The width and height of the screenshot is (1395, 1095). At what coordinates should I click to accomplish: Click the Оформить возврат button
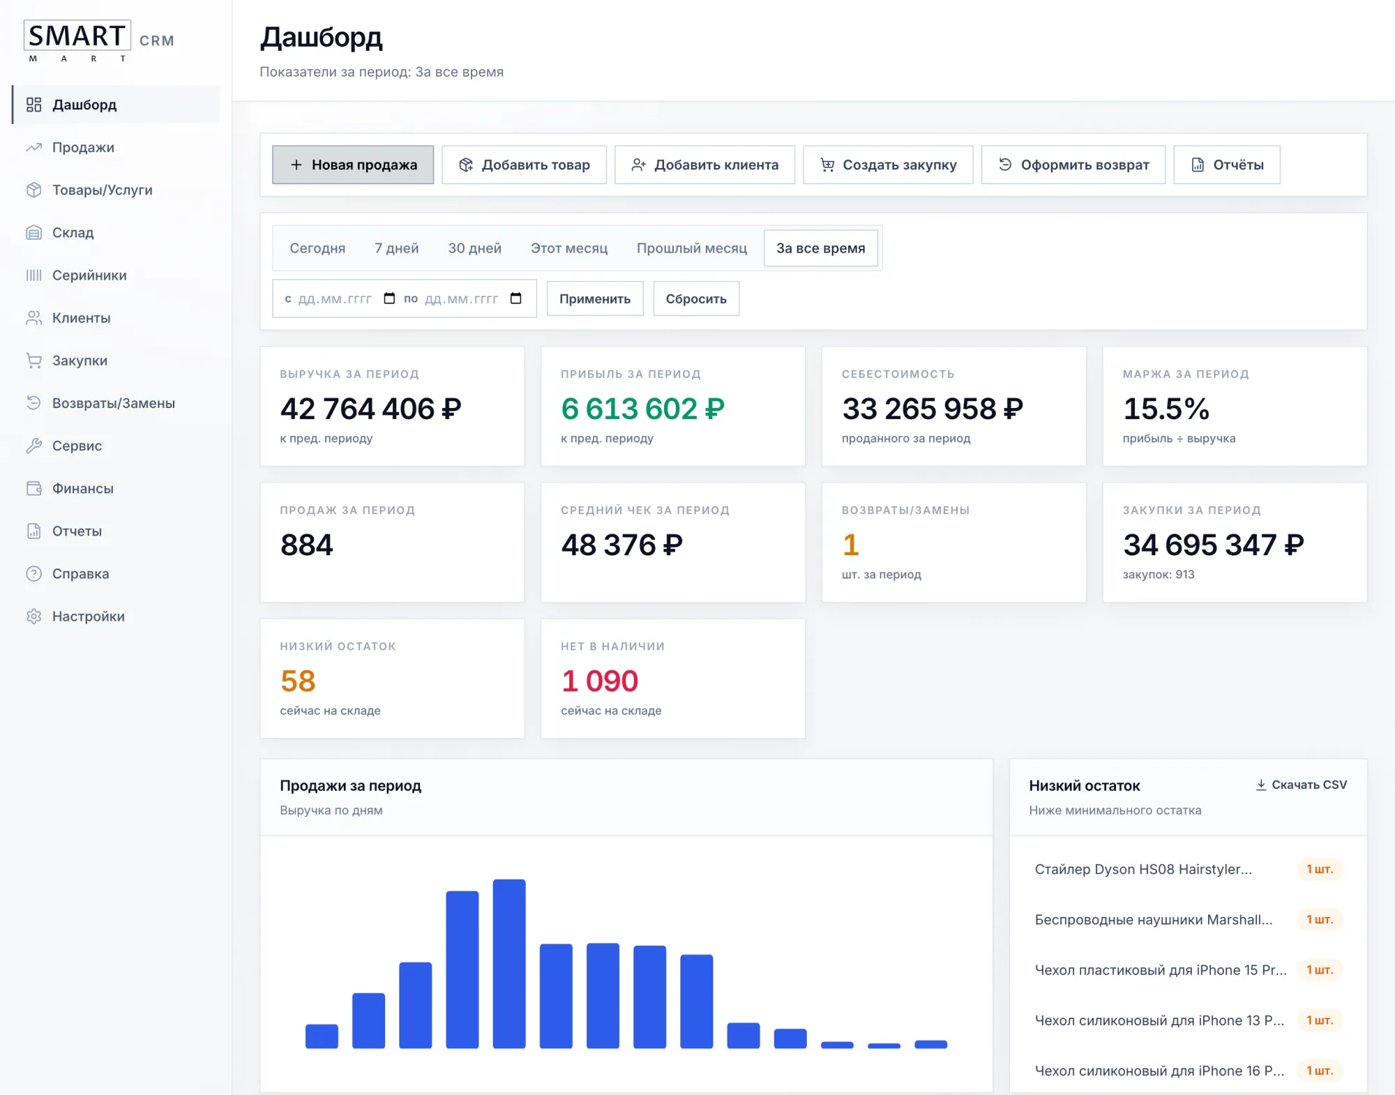[x=1073, y=165]
